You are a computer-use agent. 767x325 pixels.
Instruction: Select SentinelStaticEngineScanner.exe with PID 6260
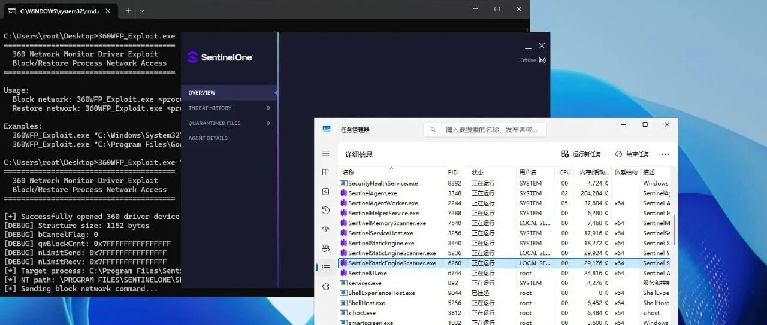click(x=505, y=263)
